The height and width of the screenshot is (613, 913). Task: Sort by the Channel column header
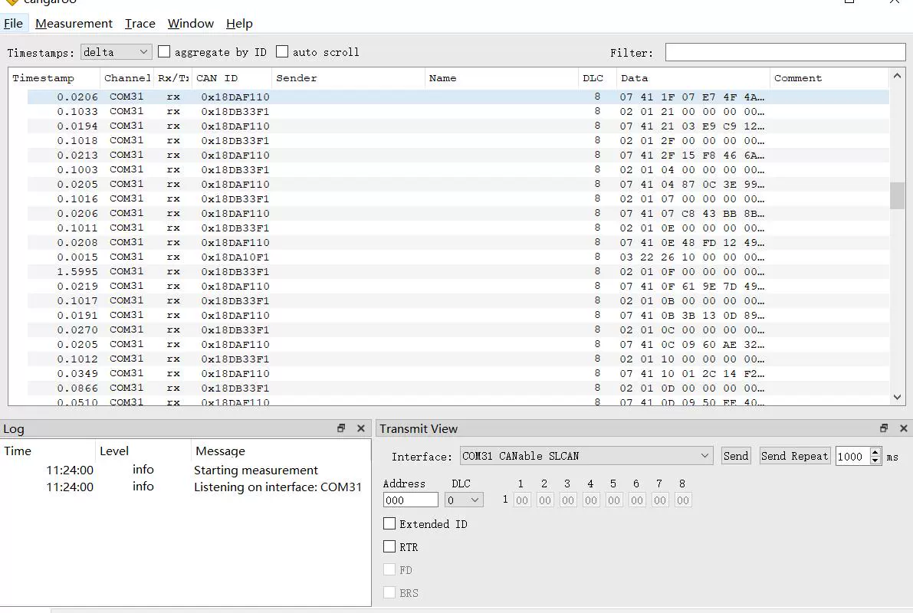tap(127, 78)
